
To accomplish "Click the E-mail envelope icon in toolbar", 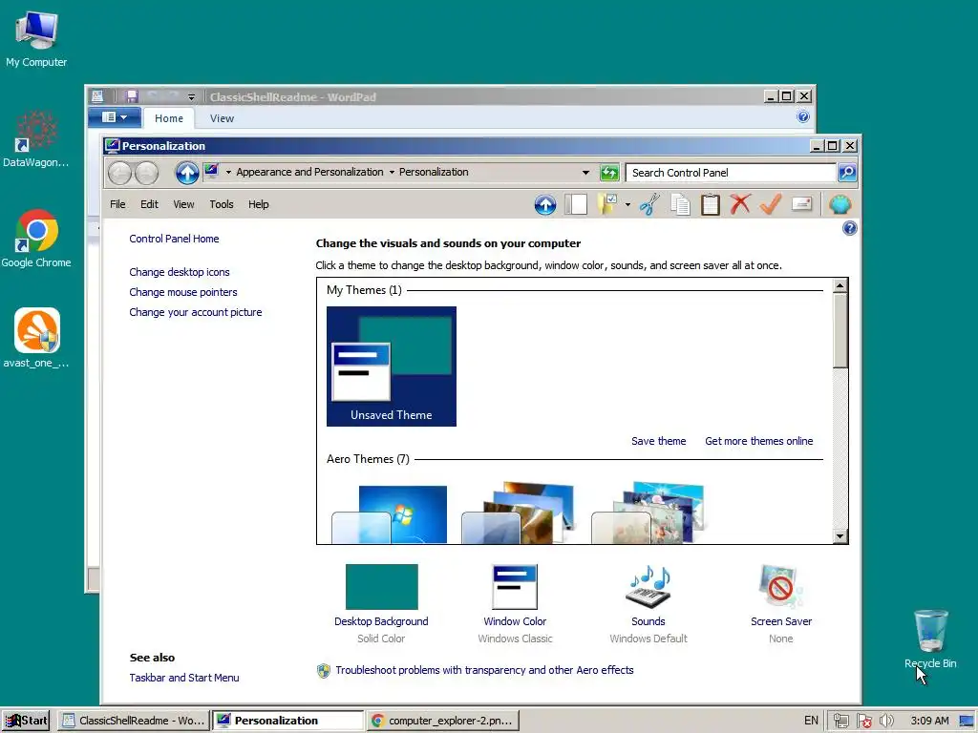I will coord(801,204).
